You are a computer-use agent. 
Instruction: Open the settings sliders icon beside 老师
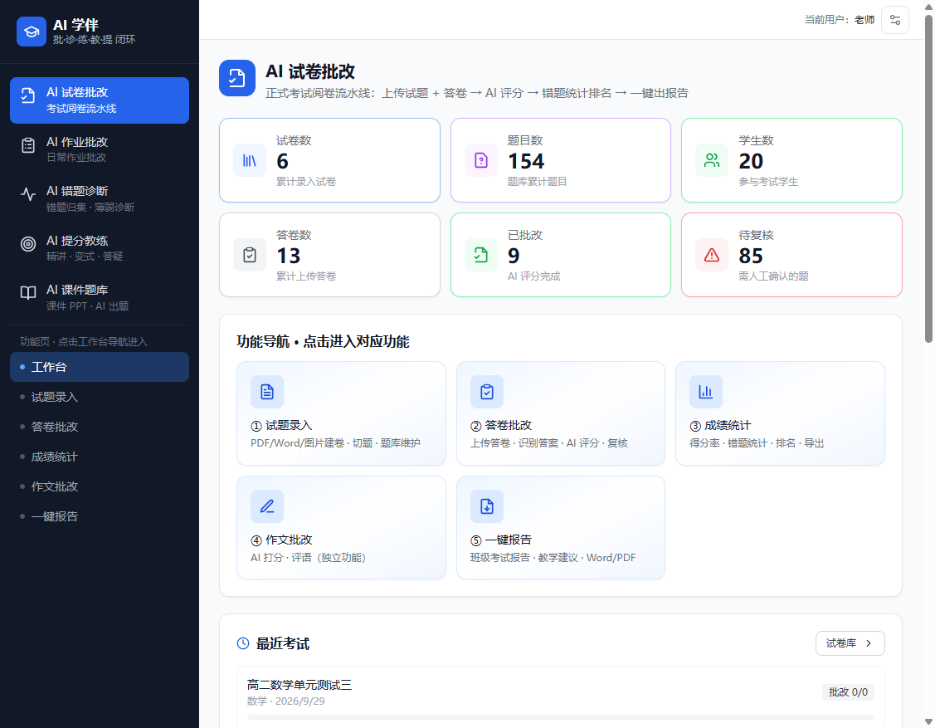pos(895,20)
